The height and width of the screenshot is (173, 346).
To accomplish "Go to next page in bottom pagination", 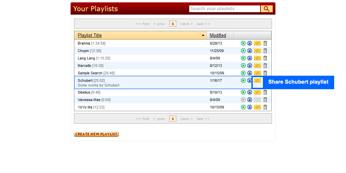I will tap(187, 119).
